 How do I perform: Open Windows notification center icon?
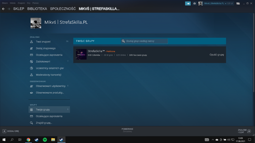coord(249,140)
